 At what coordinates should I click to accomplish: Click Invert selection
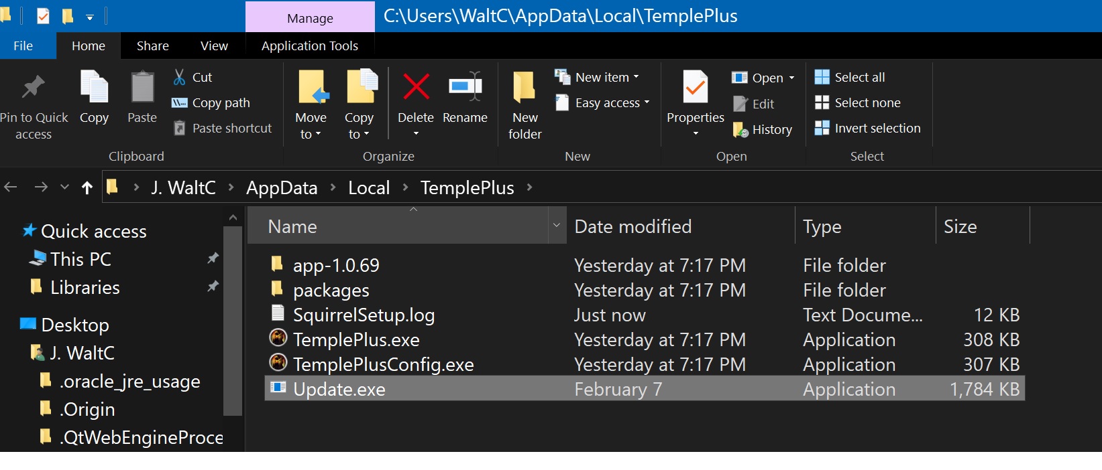[x=868, y=128]
